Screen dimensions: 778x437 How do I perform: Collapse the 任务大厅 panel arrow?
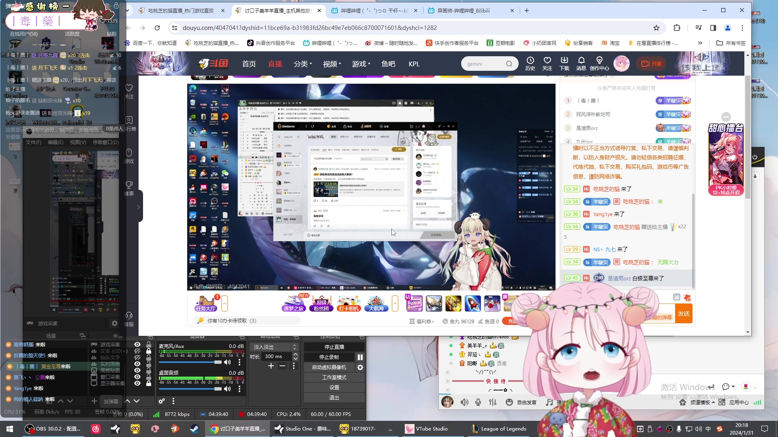(224, 303)
